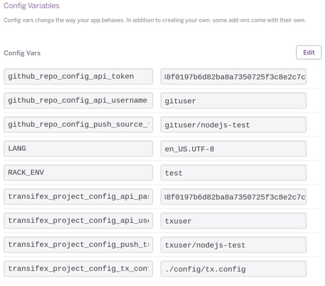Select the github_repo_config_api_token value field

[x=233, y=76]
